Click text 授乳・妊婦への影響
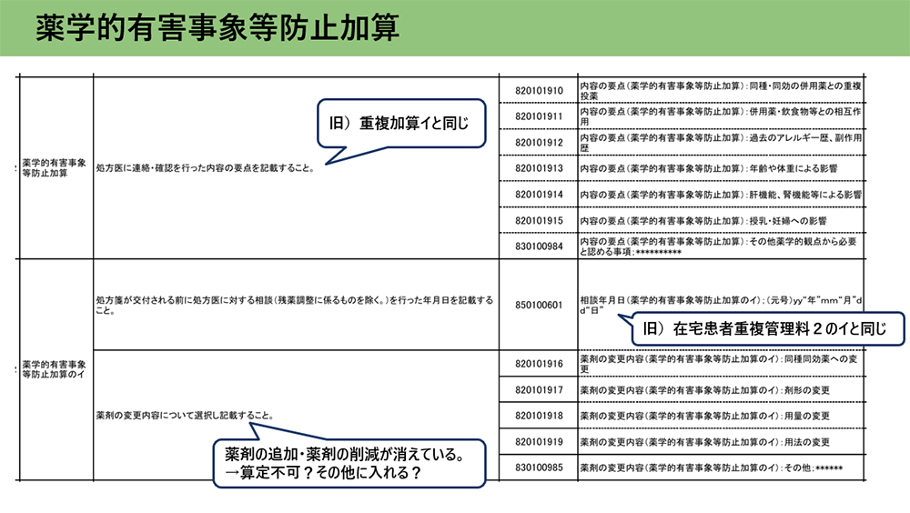 787,220
